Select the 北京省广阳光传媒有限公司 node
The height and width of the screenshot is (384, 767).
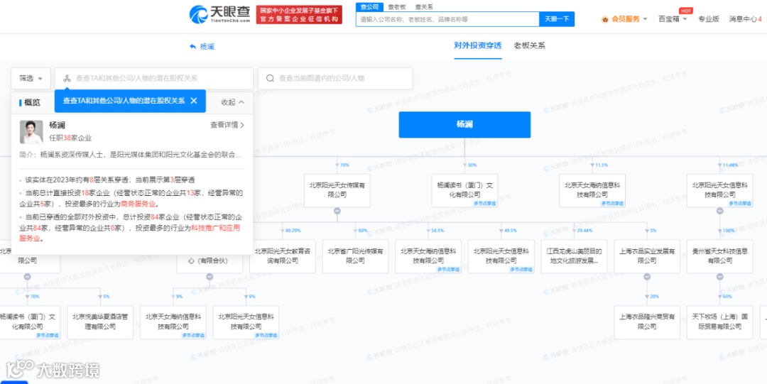[355, 256]
